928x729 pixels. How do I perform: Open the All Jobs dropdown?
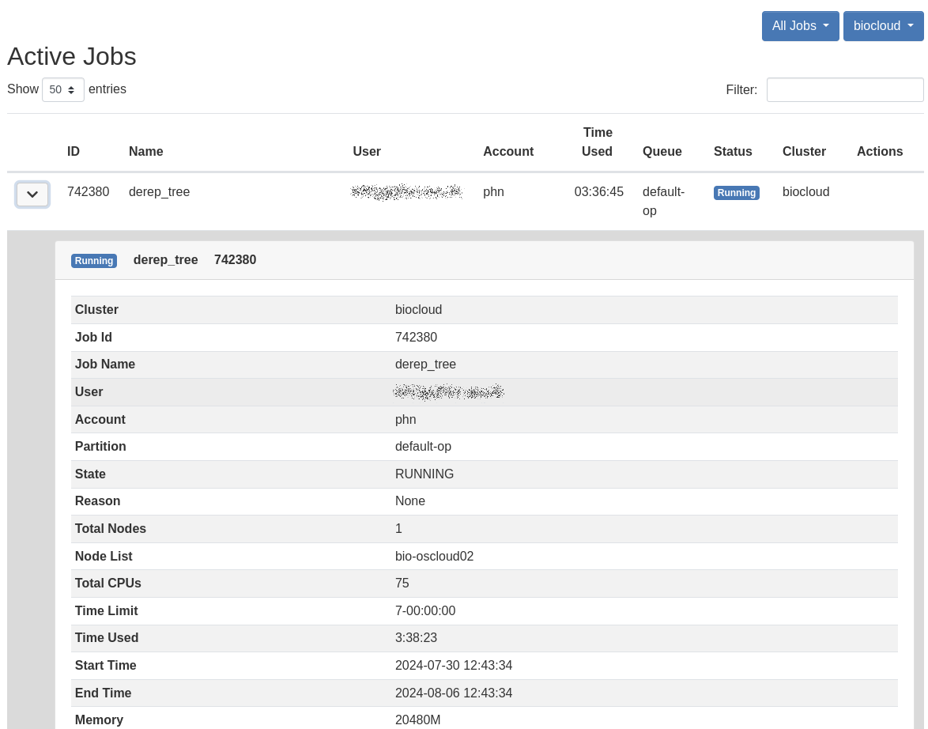coord(800,26)
